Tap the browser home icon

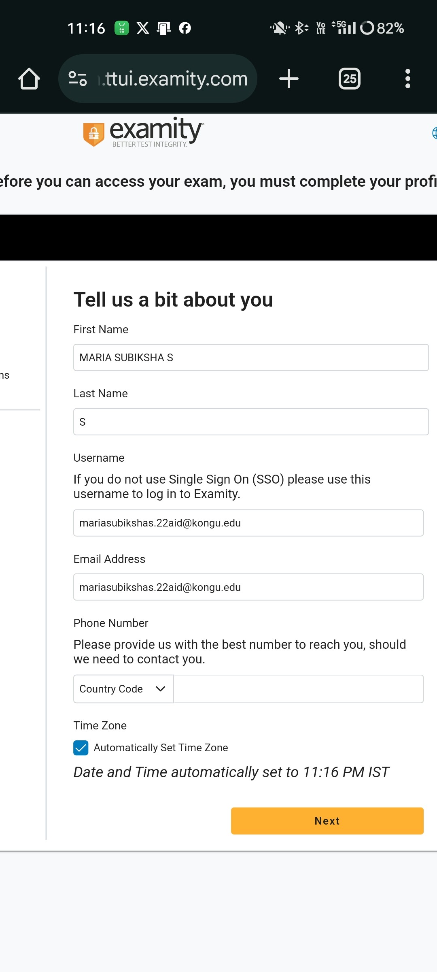coord(29,79)
